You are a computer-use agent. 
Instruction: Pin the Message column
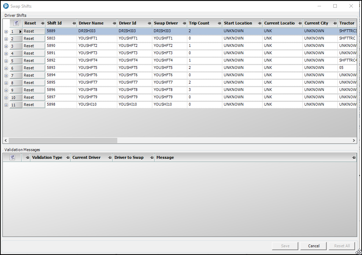pyautogui.click(x=354, y=158)
